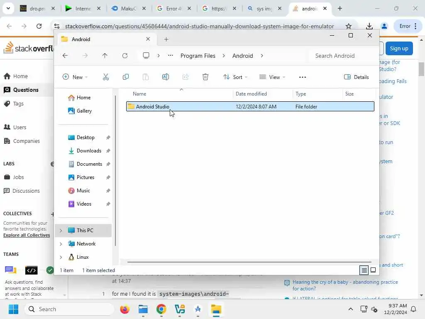
Task: Click the Search Android field
Action: click(x=342, y=56)
